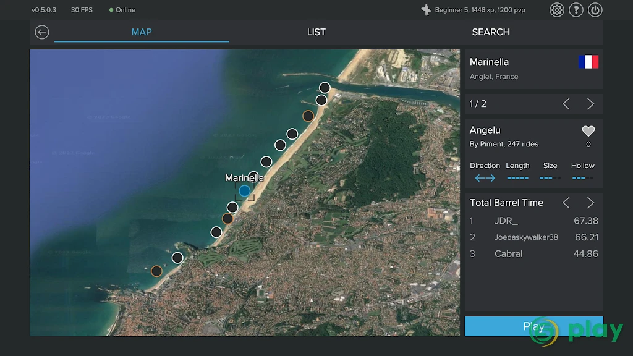The height and width of the screenshot is (356, 633).
Task: Show next leaderboard after Total Barrel Time
Action: tap(590, 203)
